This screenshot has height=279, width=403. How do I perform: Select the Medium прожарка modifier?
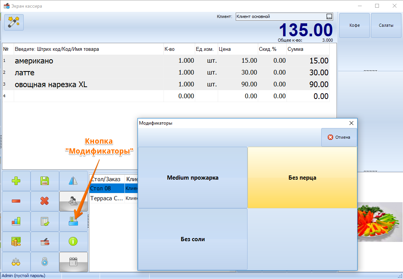coord(193,178)
